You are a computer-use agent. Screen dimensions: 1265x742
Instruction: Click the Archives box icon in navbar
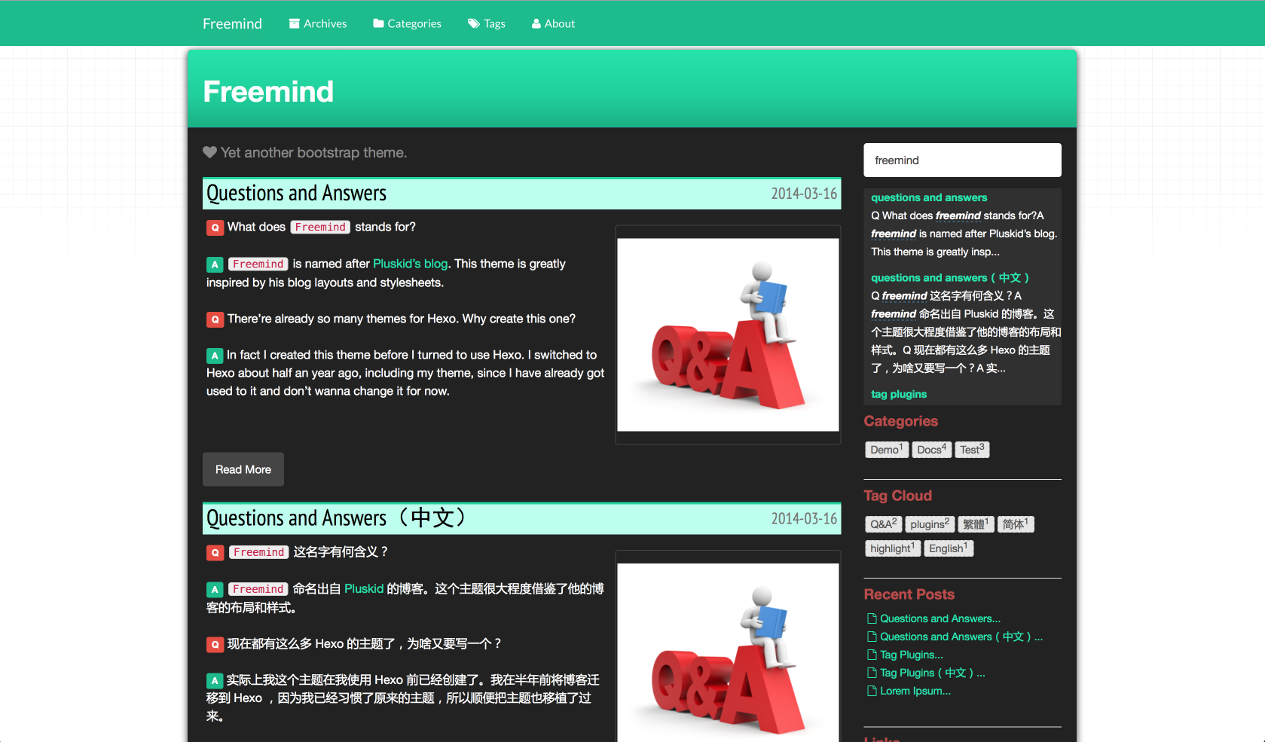[x=295, y=23]
